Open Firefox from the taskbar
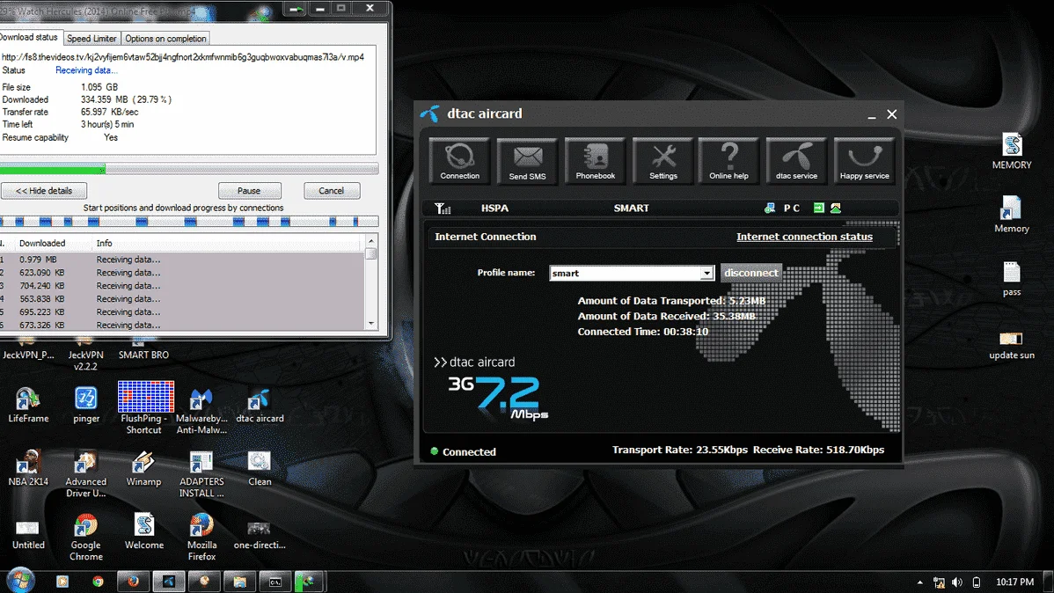The image size is (1054, 593). pos(133,582)
